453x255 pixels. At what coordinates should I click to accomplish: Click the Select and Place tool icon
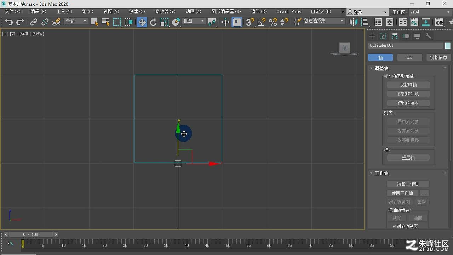tap(176, 22)
